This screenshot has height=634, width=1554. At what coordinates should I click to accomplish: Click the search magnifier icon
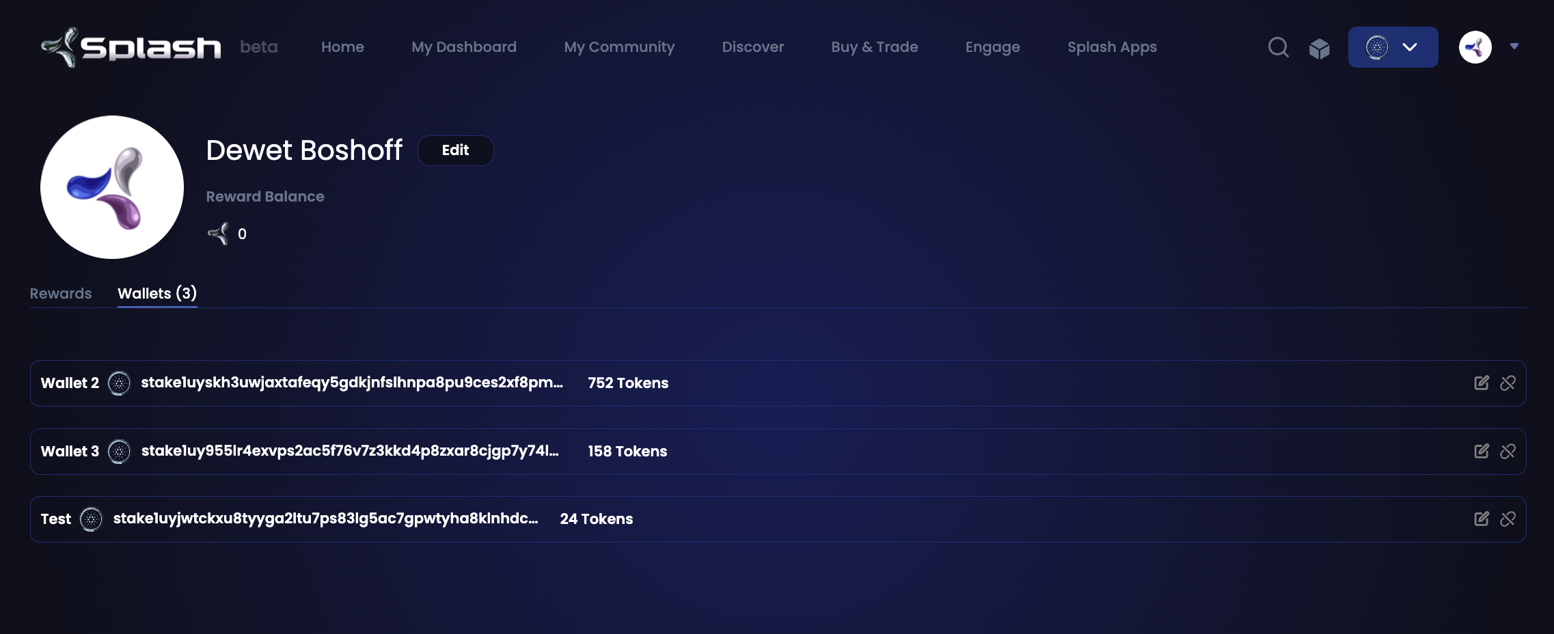click(1278, 47)
